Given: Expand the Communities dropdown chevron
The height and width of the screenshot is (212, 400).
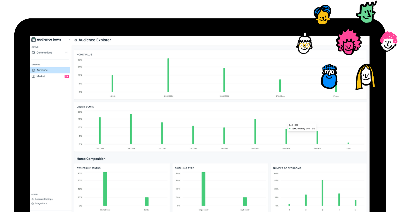Looking at the screenshot, I should pyautogui.click(x=66, y=53).
